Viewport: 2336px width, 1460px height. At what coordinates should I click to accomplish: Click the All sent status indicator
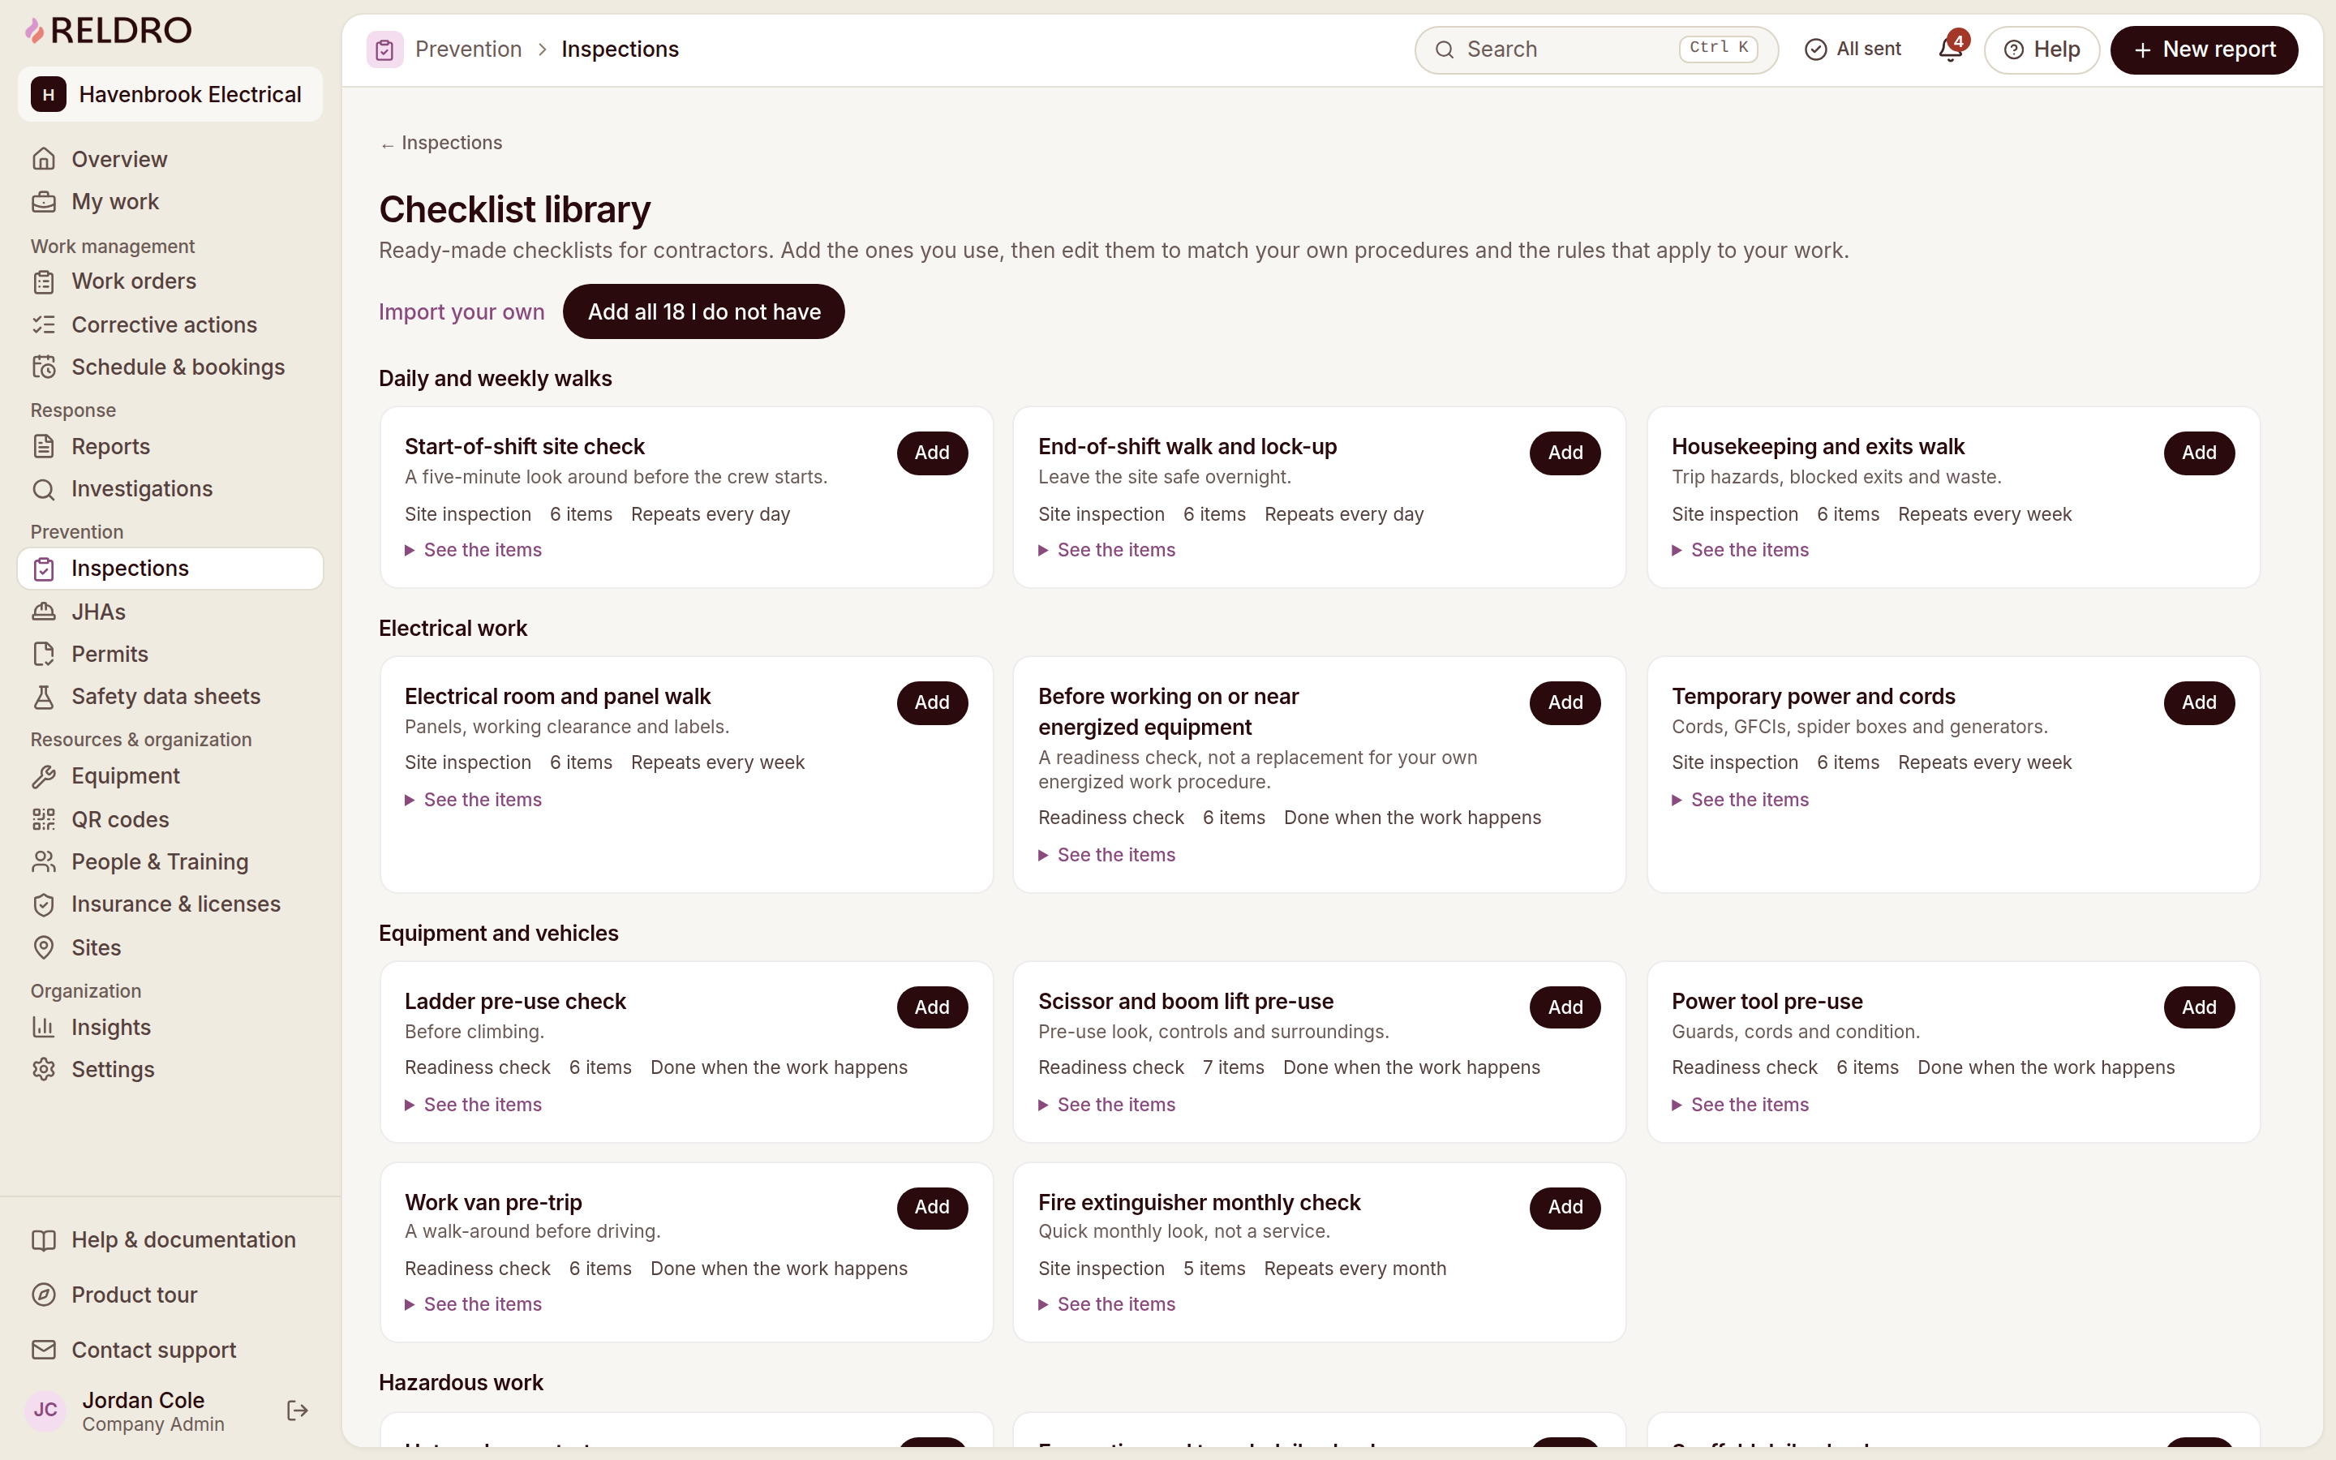point(1853,49)
